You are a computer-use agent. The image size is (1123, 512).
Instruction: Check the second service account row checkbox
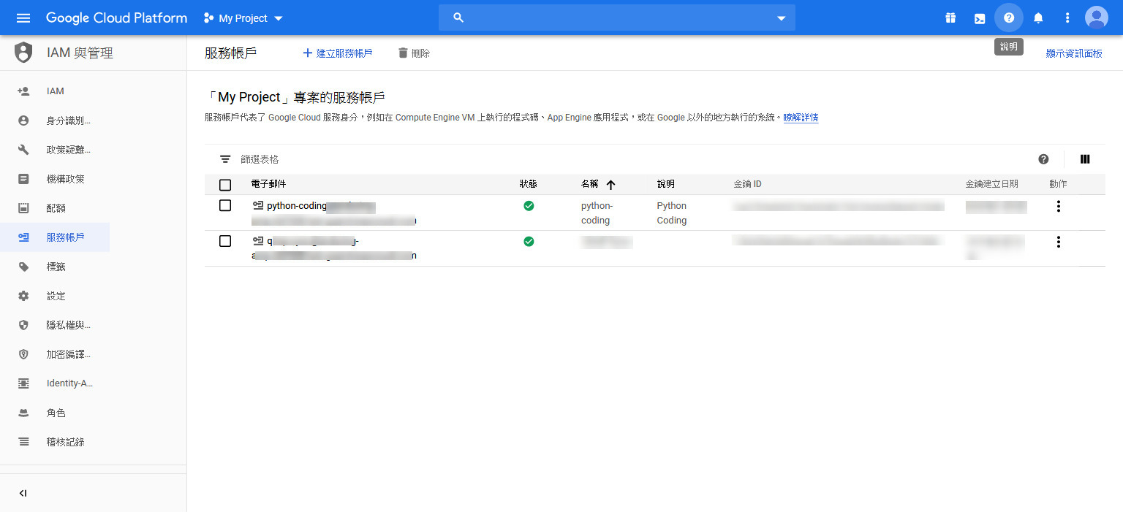tap(225, 241)
